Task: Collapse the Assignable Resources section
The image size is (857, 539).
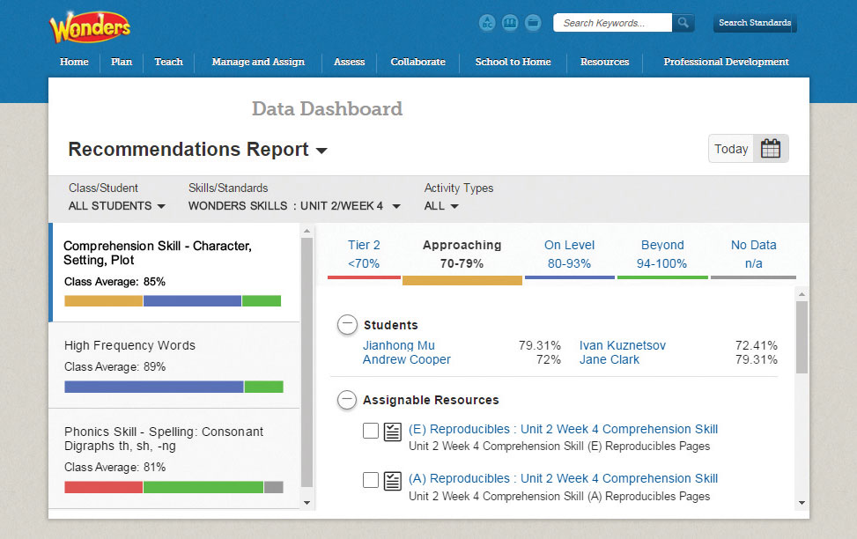Action: coord(347,400)
